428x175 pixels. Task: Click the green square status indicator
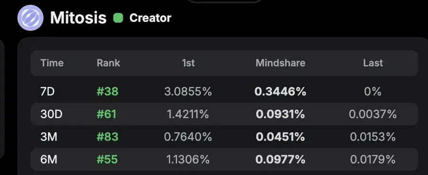pos(118,18)
